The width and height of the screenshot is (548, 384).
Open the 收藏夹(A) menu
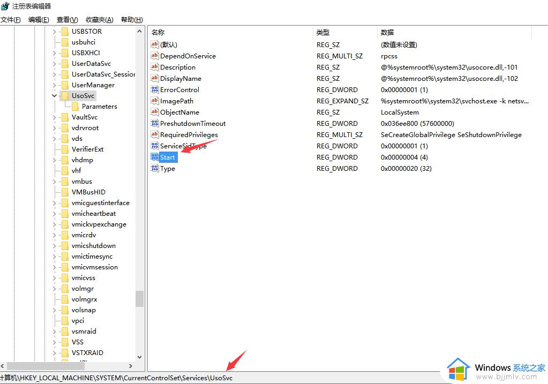pos(100,20)
